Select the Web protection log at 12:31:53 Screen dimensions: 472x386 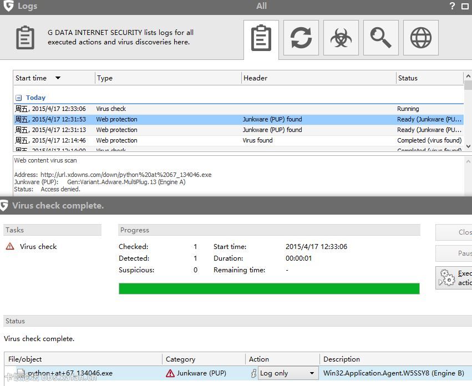coord(238,120)
